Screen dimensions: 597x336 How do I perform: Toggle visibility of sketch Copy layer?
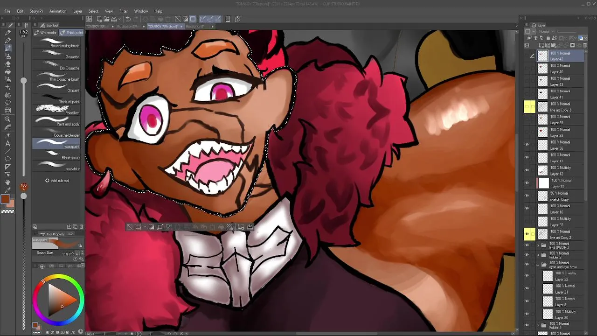click(527, 196)
